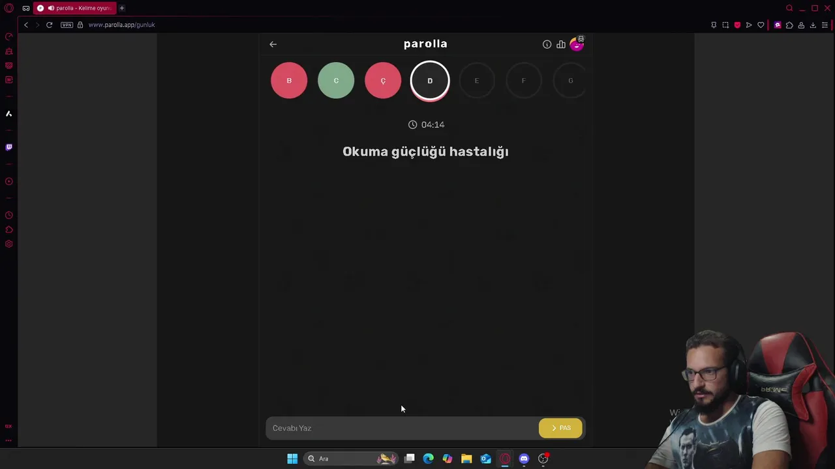Open Extensions cube in the sidebar

pyautogui.click(x=9, y=230)
